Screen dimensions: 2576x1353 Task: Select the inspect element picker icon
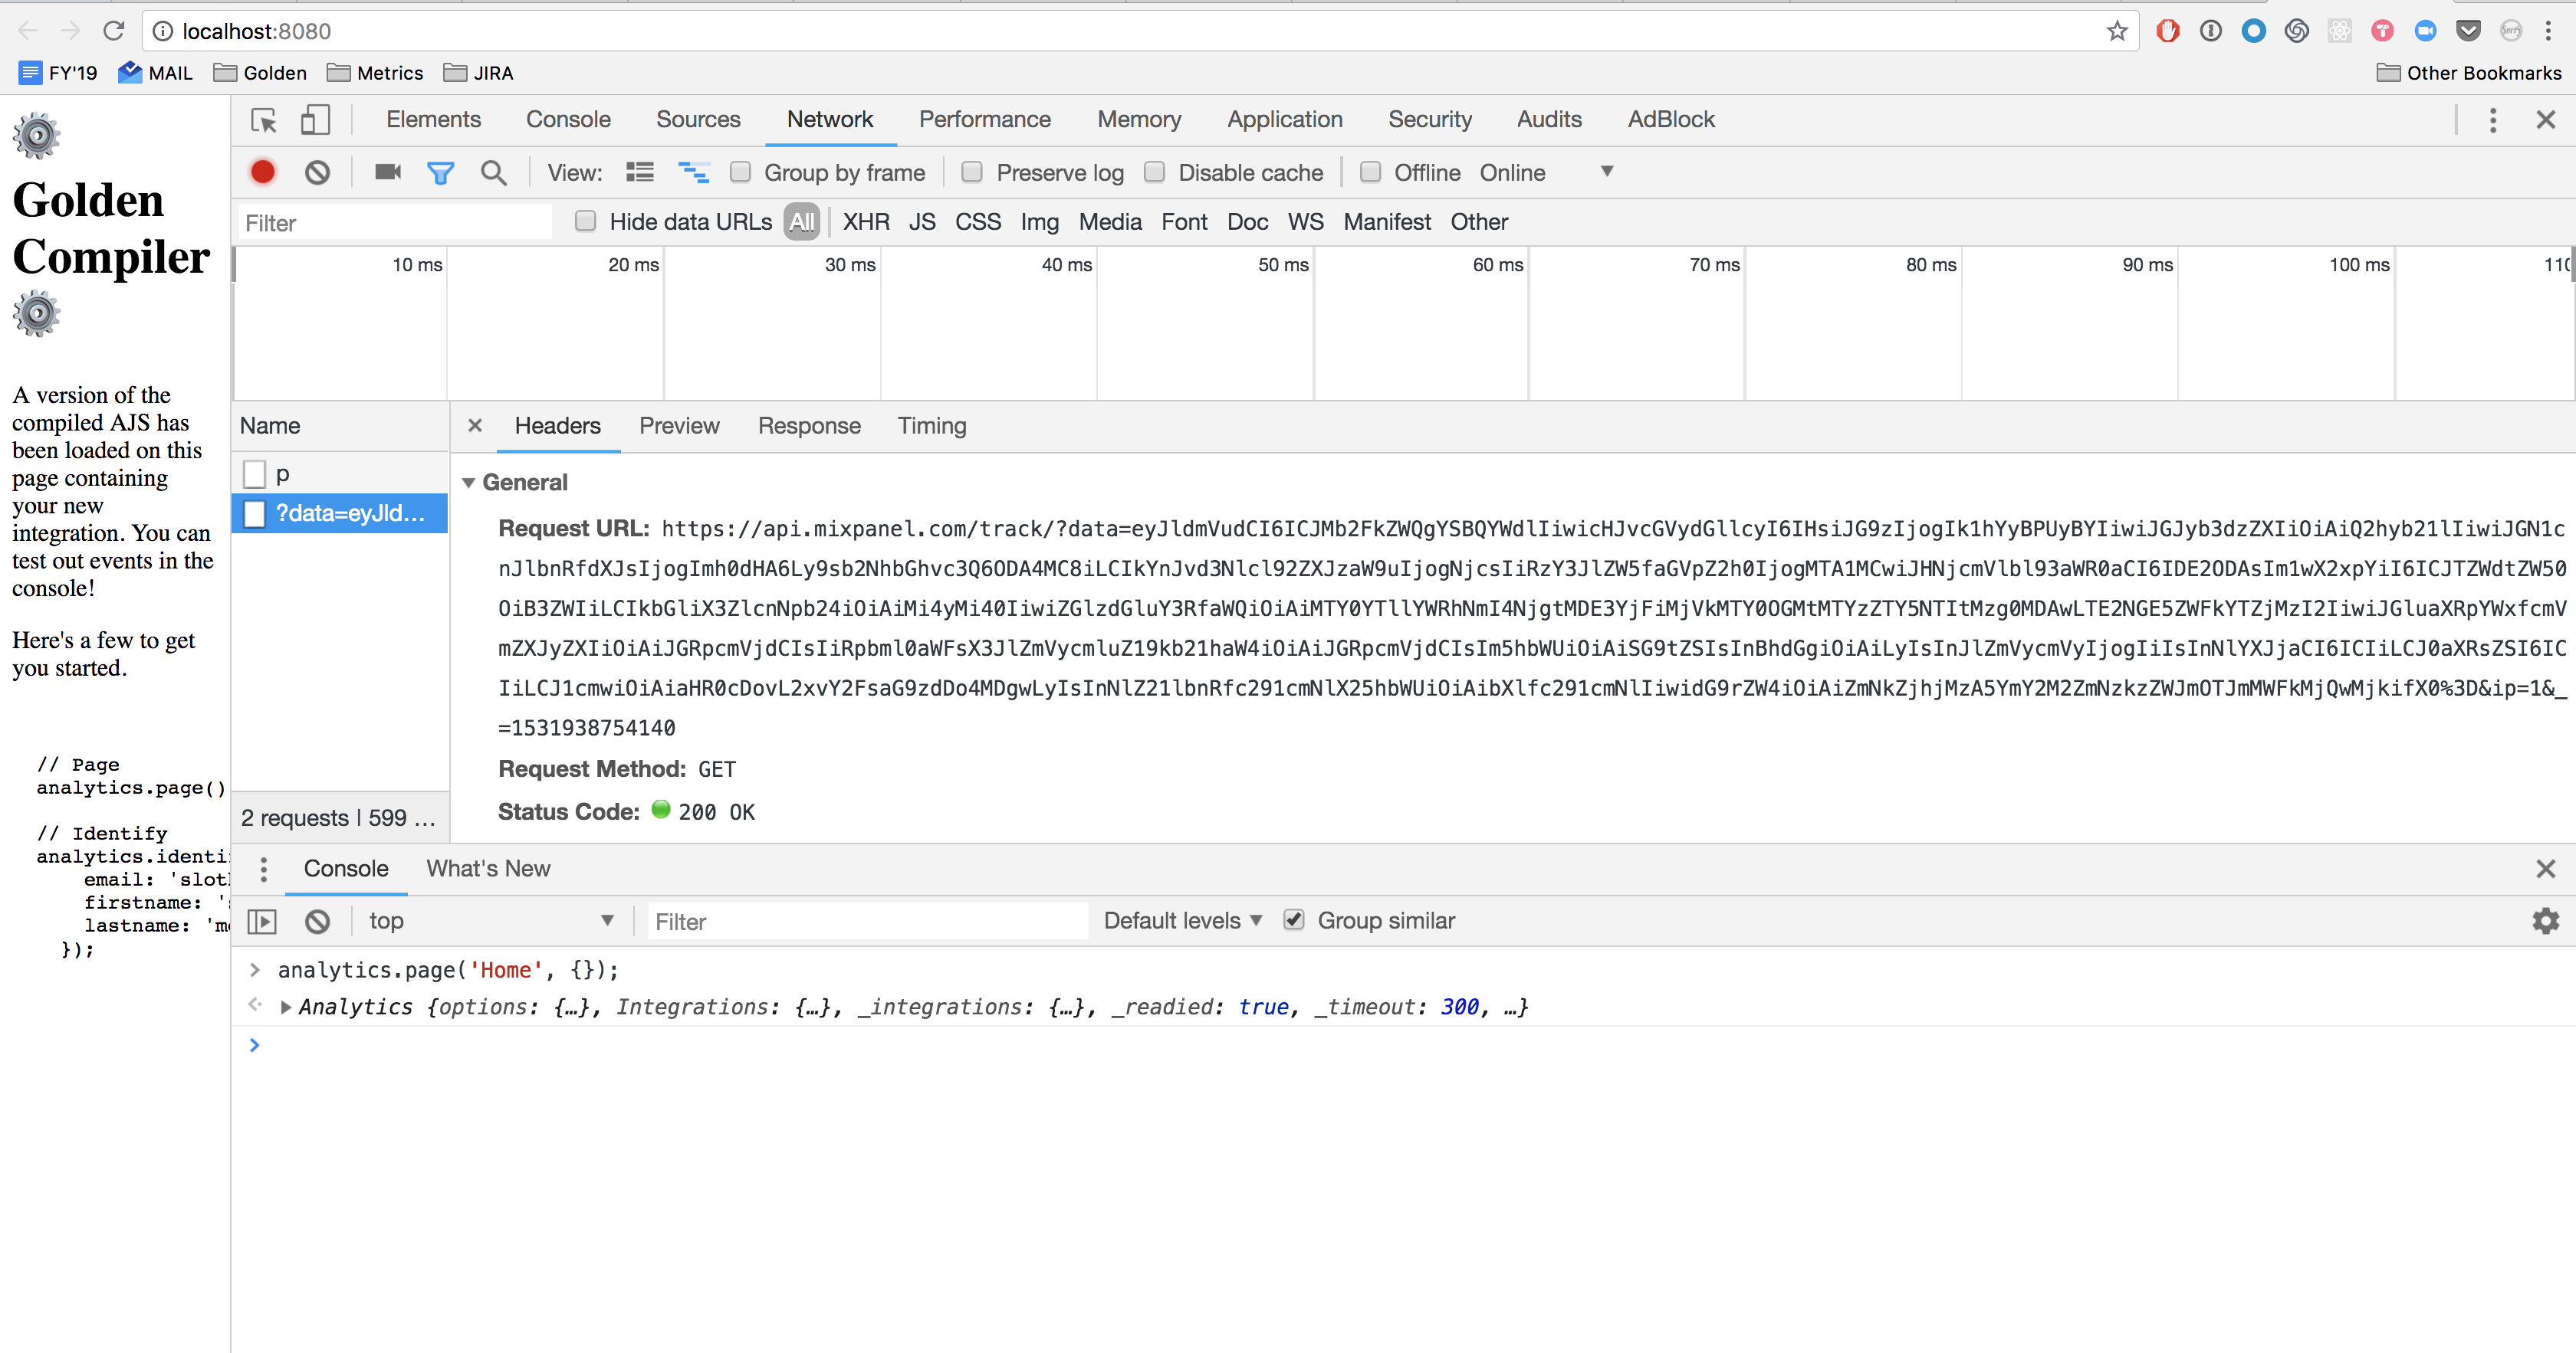pyautogui.click(x=264, y=120)
